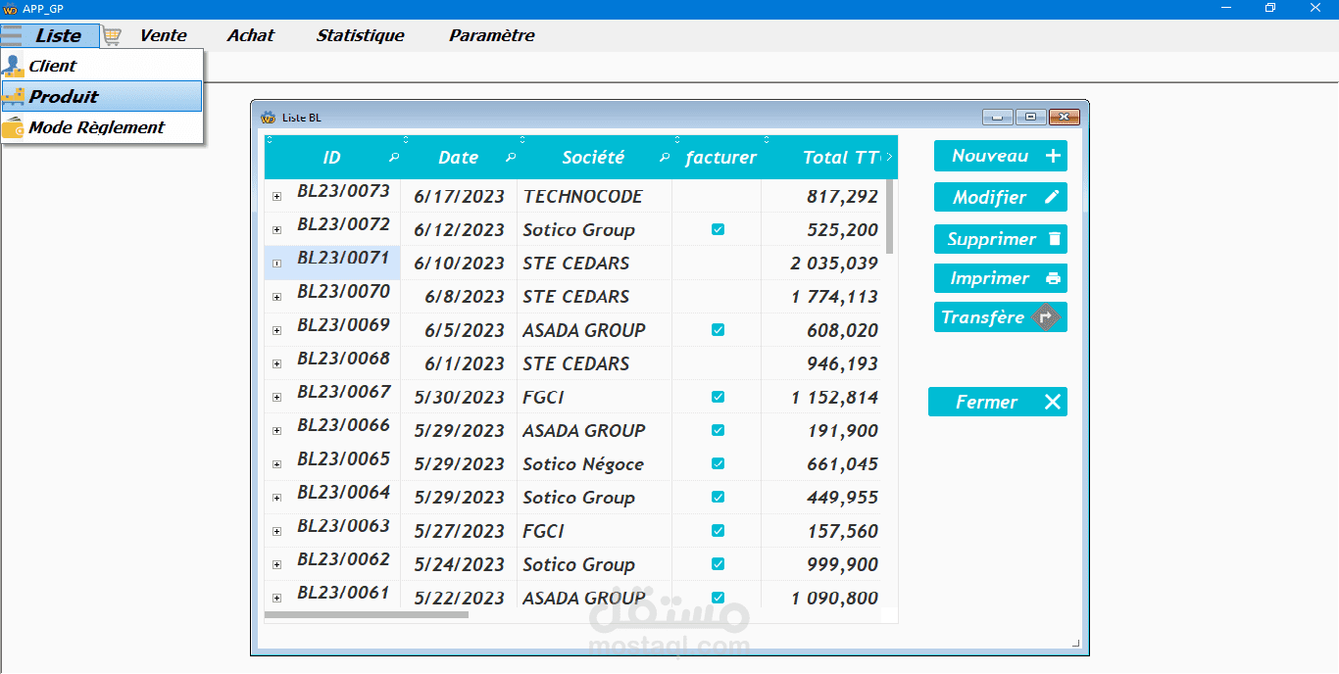Open the Vente menu
Image resolution: width=1339 pixels, height=674 pixels.
pyautogui.click(x=163, y=35)
